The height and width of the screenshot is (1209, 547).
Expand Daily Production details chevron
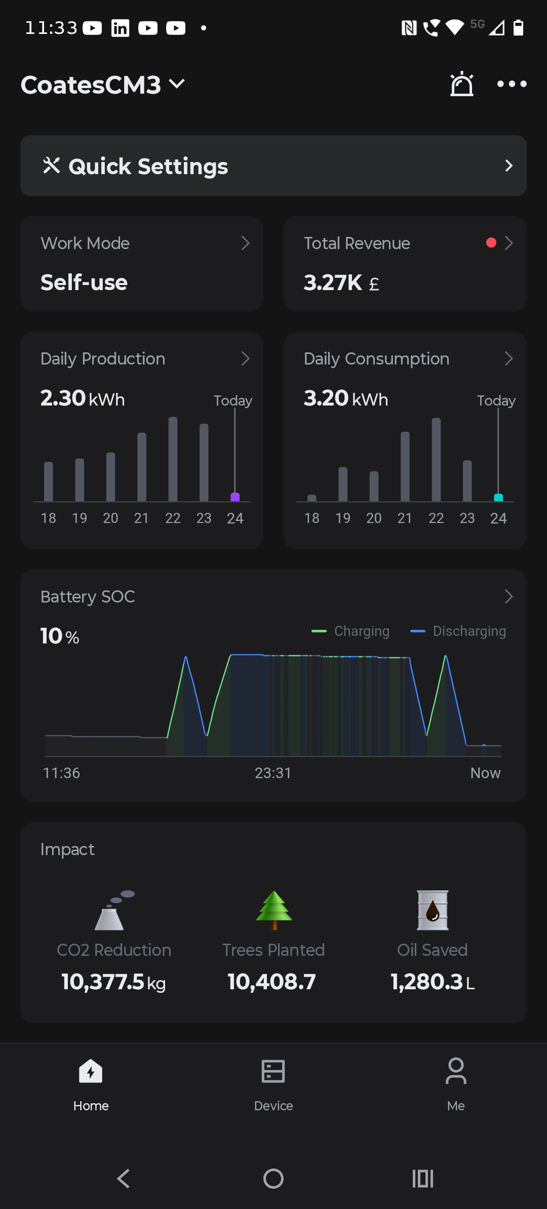pos(246,359)
